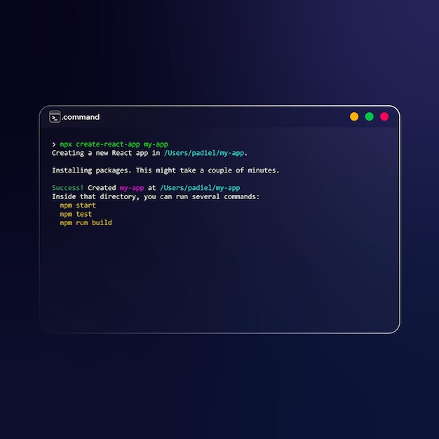Click the green window control dot
The width and height of the screenshot is (439, 439).
tap(370, 116)
